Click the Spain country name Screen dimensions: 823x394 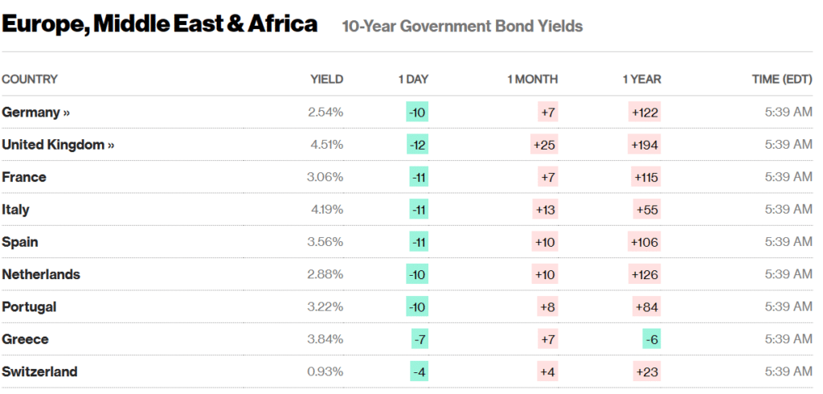pyautogui.click(x=20, y=242)
